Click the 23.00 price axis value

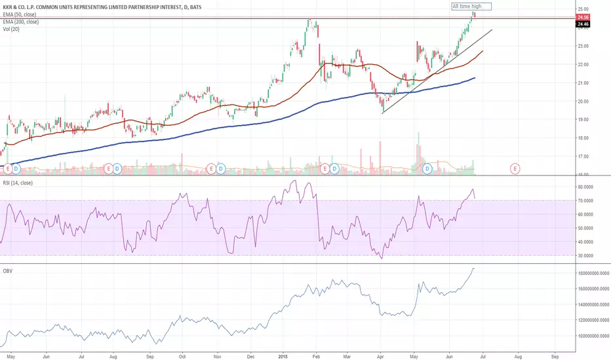(583, 46)
